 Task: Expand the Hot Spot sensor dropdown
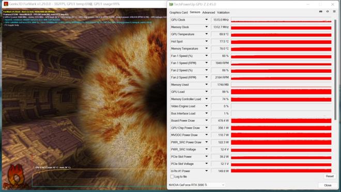pyautogui.click(x=206, y=41)
